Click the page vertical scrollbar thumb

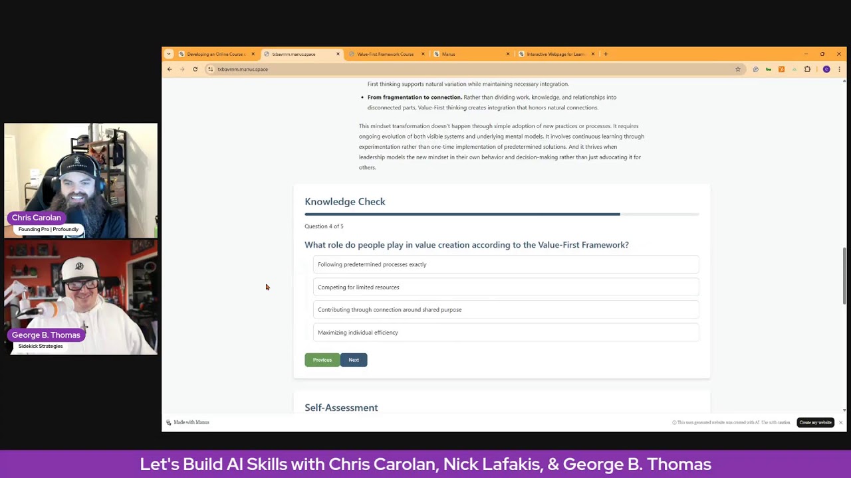point(844,275)
